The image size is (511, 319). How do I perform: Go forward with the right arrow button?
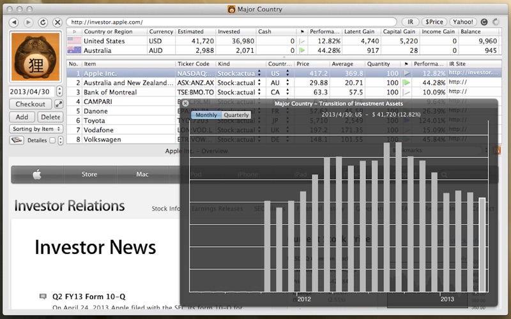28,22
